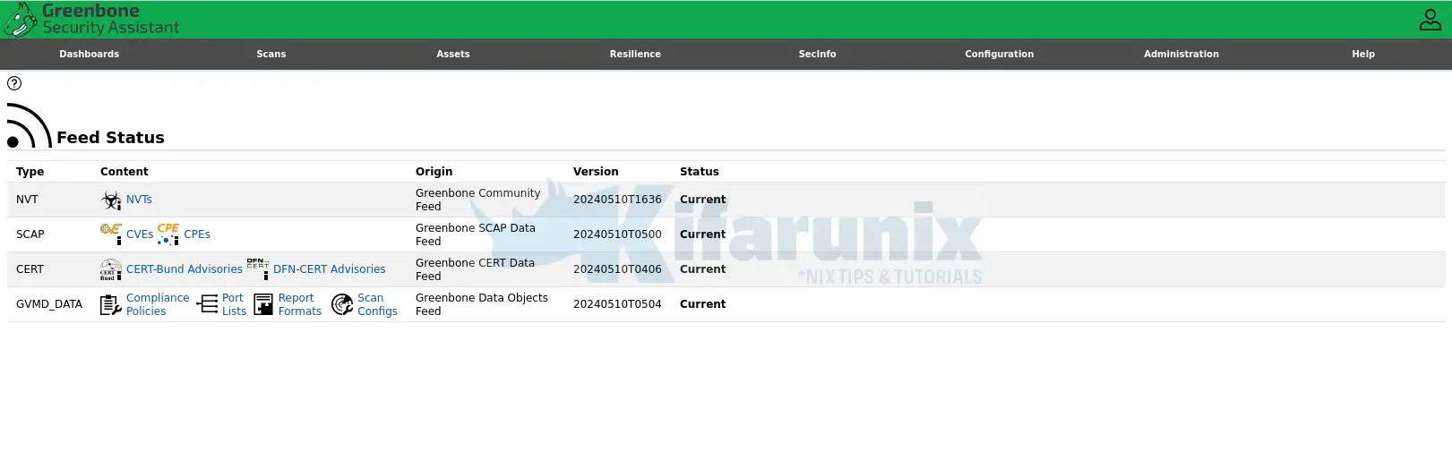Open the Dashboards menu
The image size is (1452, 460).
point(90,54)
